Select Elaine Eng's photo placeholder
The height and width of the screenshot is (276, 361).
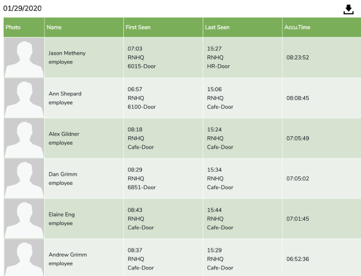pos(24,219)
